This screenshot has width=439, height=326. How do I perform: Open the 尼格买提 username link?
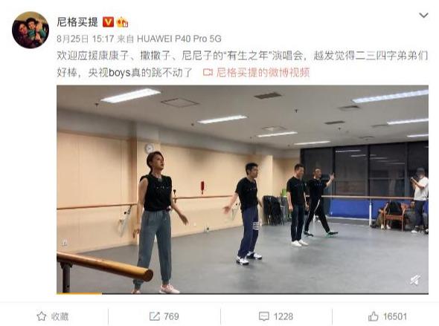[x=77, y=22]
